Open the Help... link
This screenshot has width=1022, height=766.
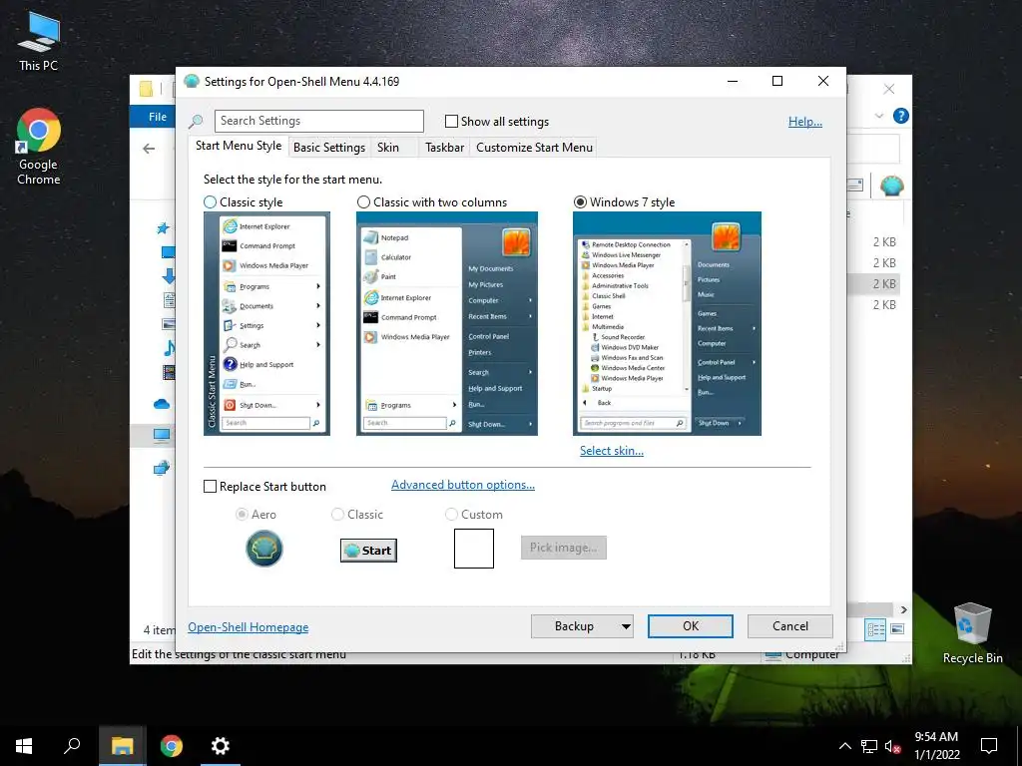pos(805,121)
